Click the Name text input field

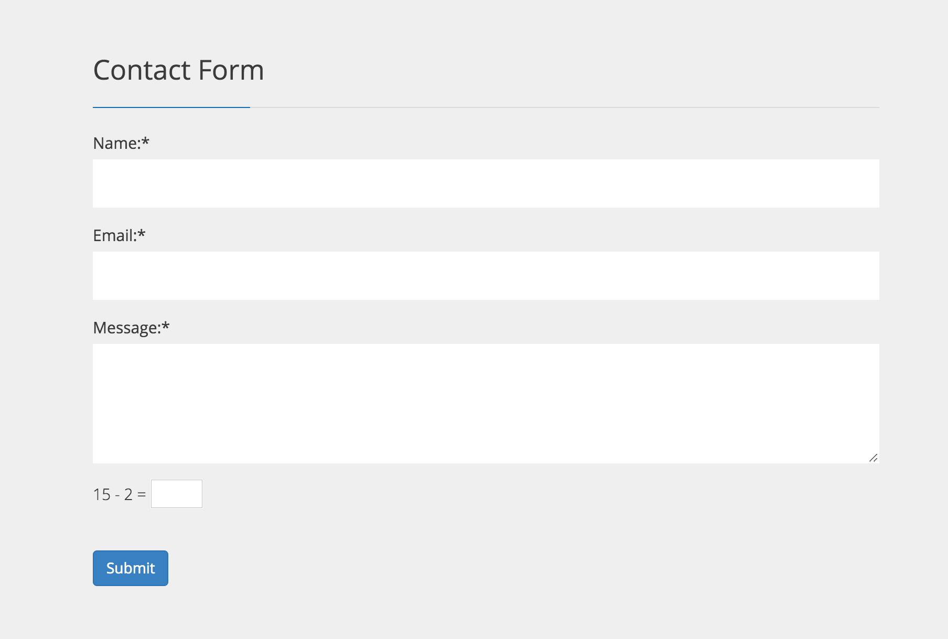(x=486, y=183)
